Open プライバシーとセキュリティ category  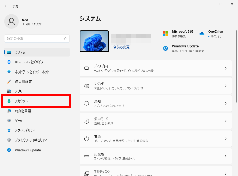point(37,140)
